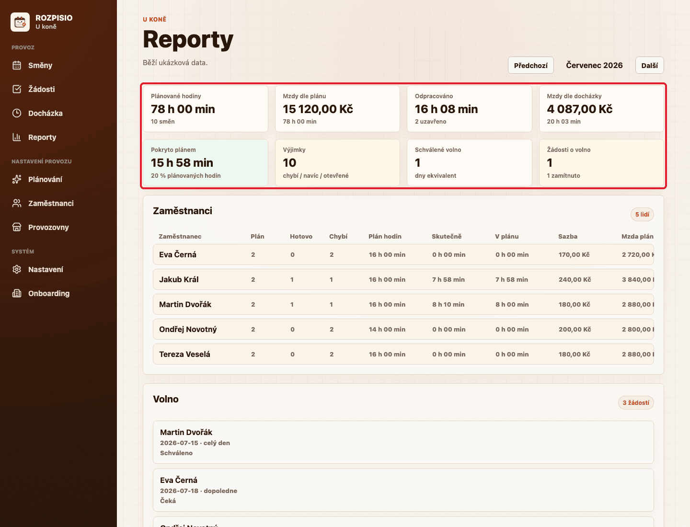Go to the Předchozí month

(x=531, y=65)
